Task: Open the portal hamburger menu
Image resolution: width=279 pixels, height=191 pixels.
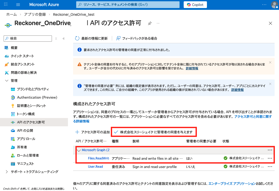Action: click(x=18, y=5)
